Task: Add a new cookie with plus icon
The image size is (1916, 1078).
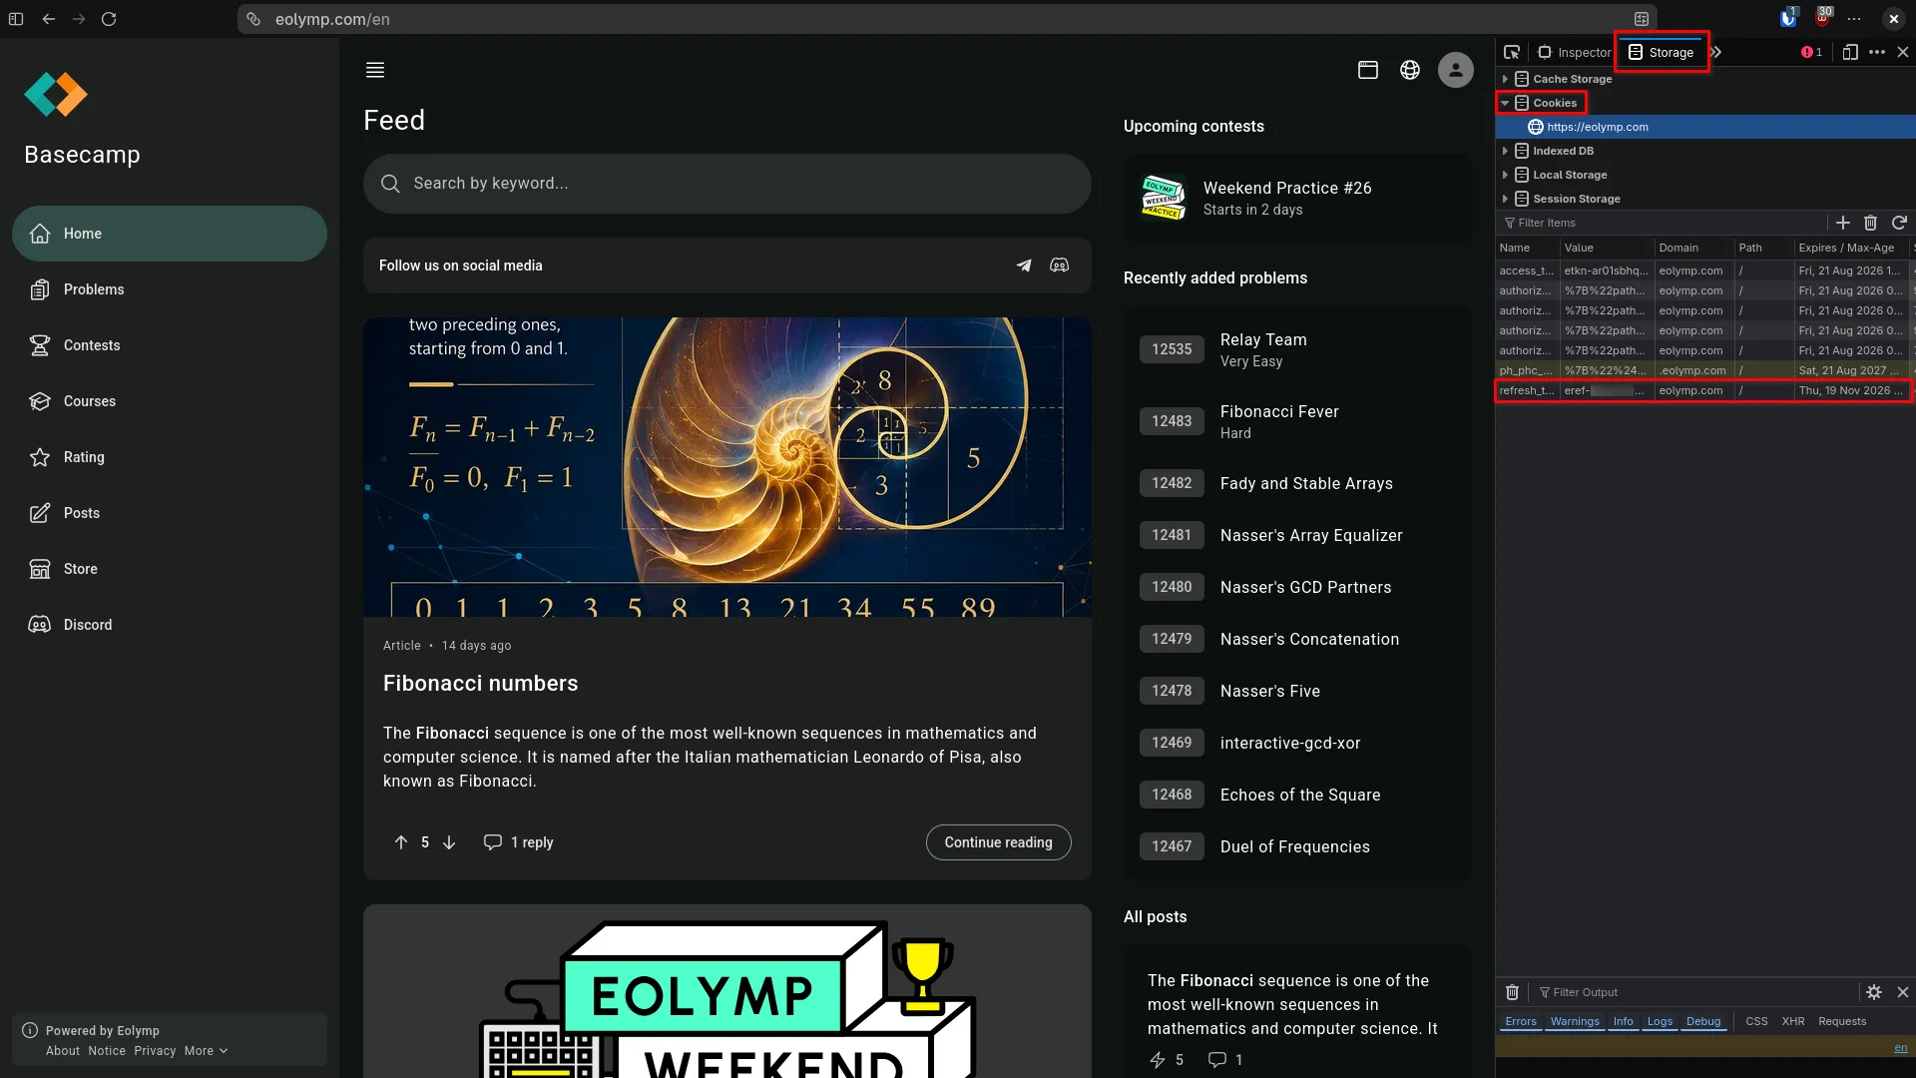Action: point(1843,223)
